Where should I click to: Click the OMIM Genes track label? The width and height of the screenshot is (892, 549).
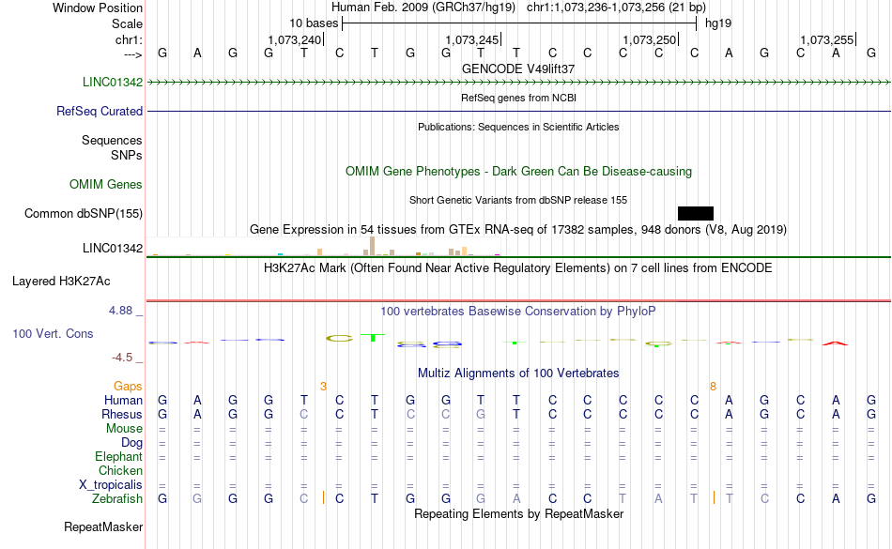(x=106, y=184)
